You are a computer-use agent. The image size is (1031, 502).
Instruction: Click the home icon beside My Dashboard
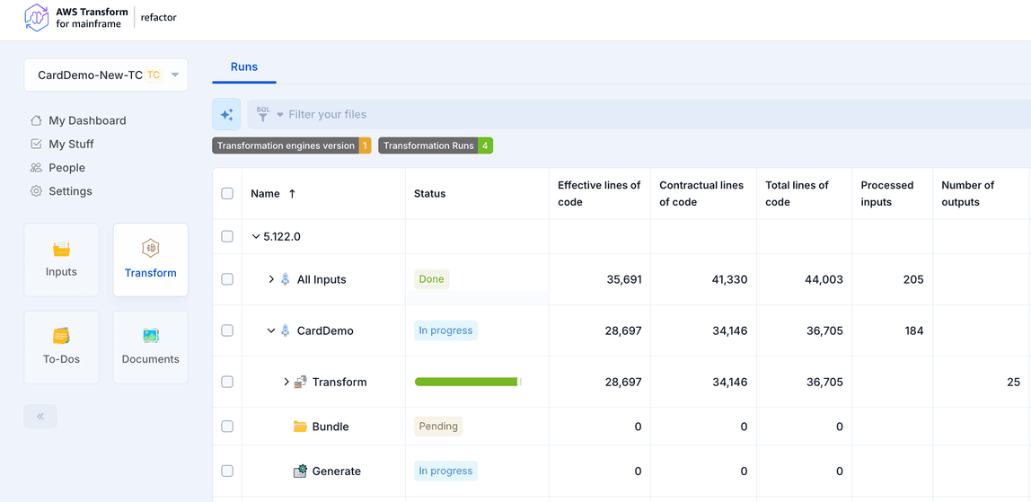(x=36, y=121)
